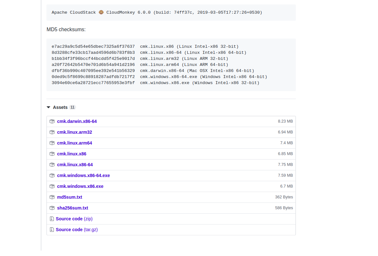This screenshot has width=378, height=256.
Task: Click package icon beside cmk.linux.arm64
Action: click(52, 143)
